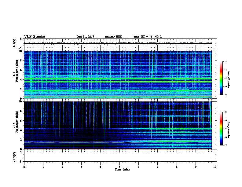Click the ch.2 spectrogram panel
The width and height of the screenshot is (242, 187).
click(118, 125)
